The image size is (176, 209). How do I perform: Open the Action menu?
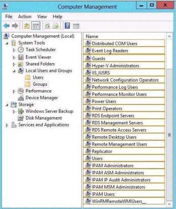[25, 17]
